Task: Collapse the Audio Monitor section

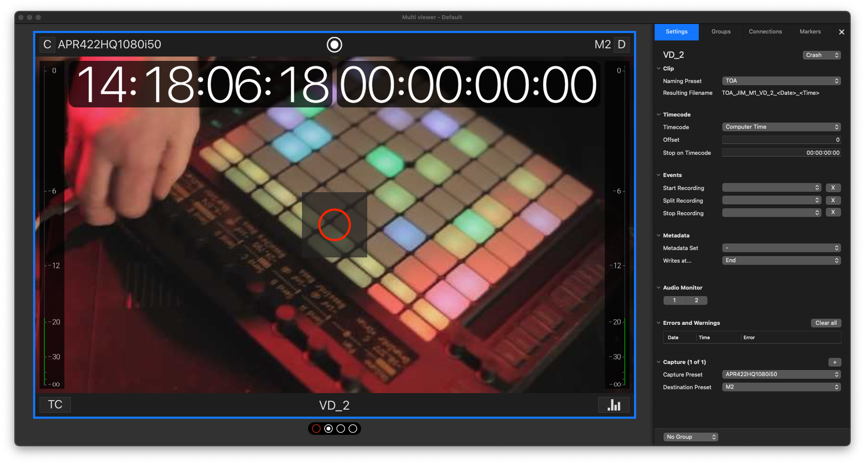Action: [x=659, y=288]
